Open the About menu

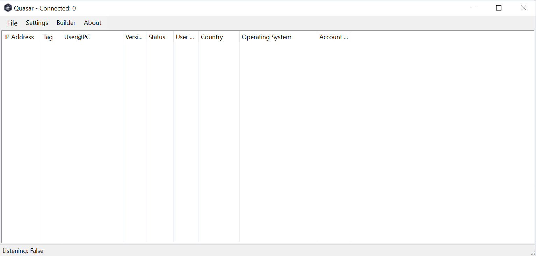click(93, 23)
